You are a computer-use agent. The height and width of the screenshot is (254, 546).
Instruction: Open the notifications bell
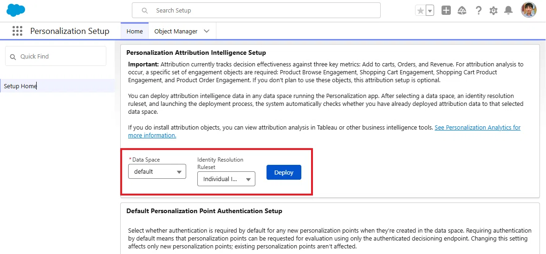pyautogui.click(x=509, y=11)
